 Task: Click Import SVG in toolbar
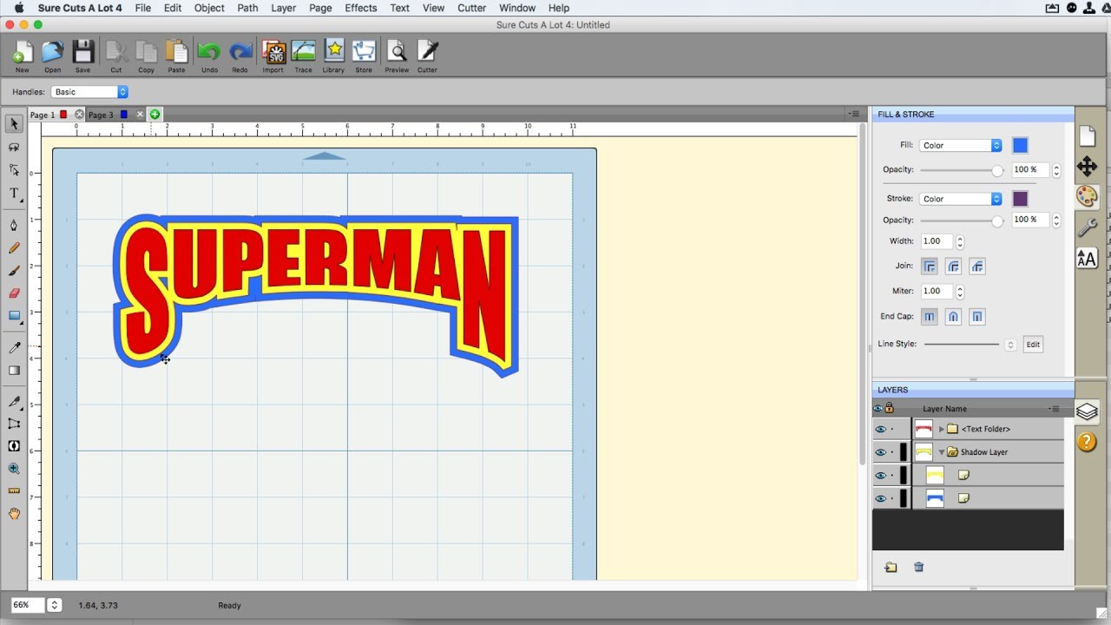coord(273,56)
